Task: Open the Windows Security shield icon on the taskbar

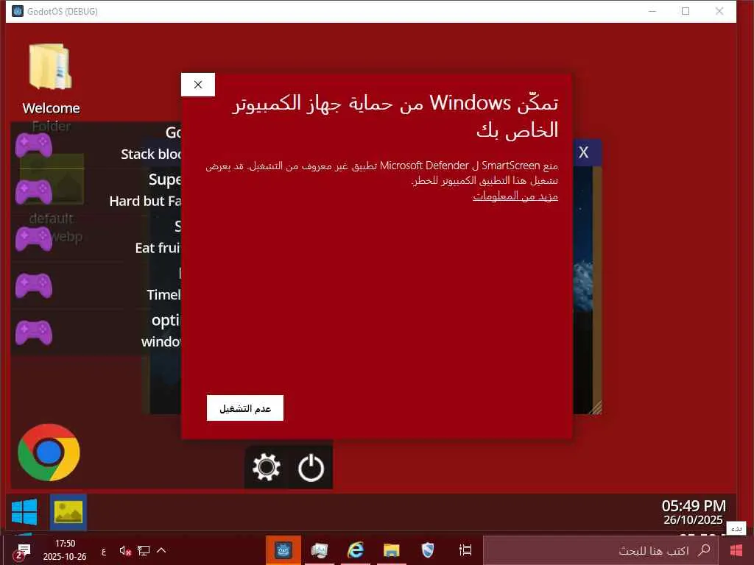Action: (428, 550)
